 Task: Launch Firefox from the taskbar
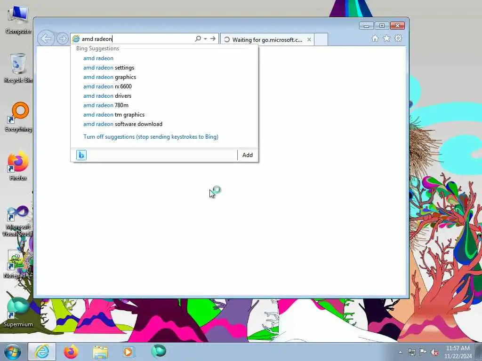71,352
